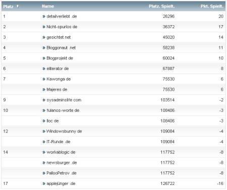This screenshot has width=227, height=190.
Task: Select points value -2 for sysadminslife
Action: (221, 100)
